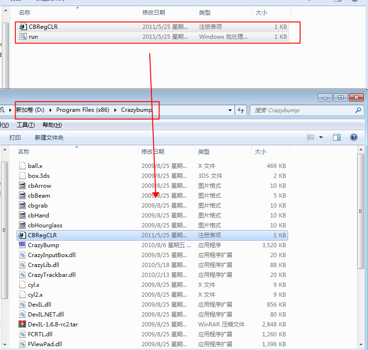The width and height of the screenshot is (368, 350).
Task: Click the DevIL.NET.dll file icon
Action: (22, 315)
